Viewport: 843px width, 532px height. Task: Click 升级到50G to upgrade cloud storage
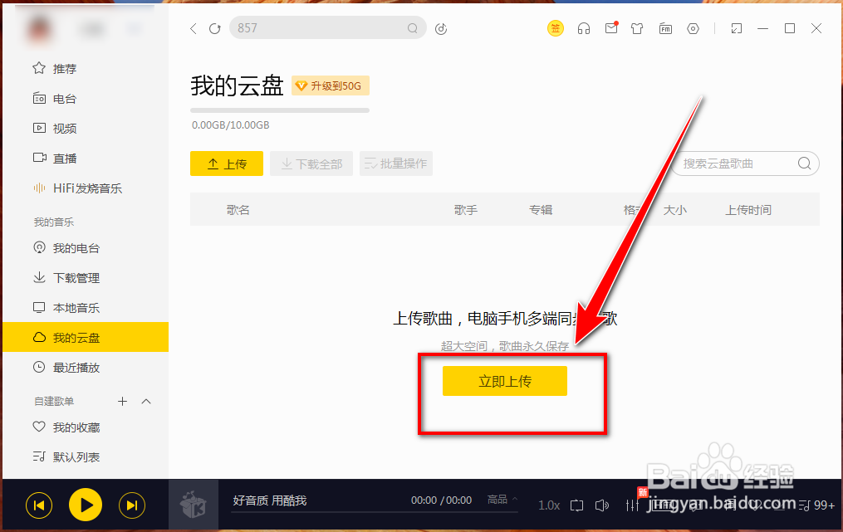pyautogui.click(x=331, y=85)
